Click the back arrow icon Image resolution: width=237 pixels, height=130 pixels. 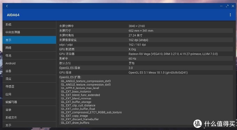[7, 6]
